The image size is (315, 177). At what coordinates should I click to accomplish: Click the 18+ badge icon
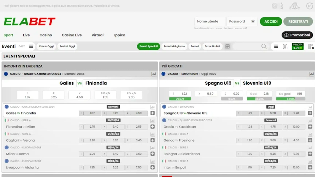[x=310, y=6]
